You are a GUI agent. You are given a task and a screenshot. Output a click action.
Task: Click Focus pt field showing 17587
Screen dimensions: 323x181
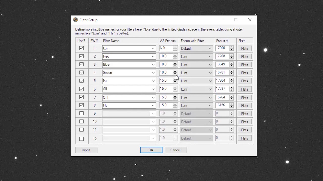(x=222, y=89)
